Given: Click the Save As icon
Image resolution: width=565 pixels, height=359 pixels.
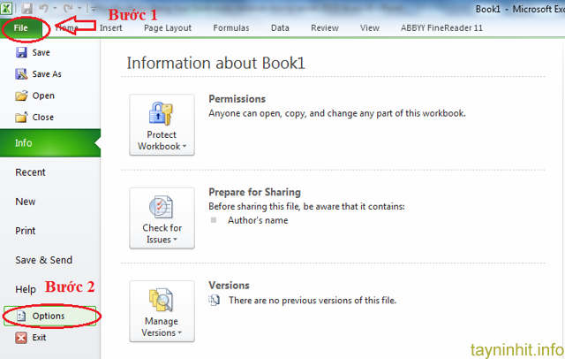Looking at the screenshot, I should click(21, 74).
